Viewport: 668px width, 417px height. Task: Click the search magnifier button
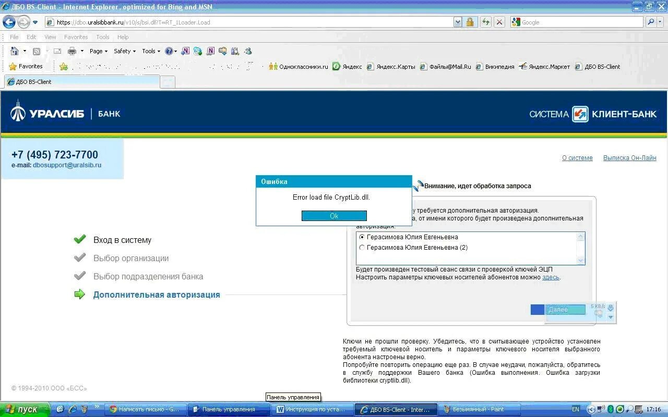tap(650, 22)
